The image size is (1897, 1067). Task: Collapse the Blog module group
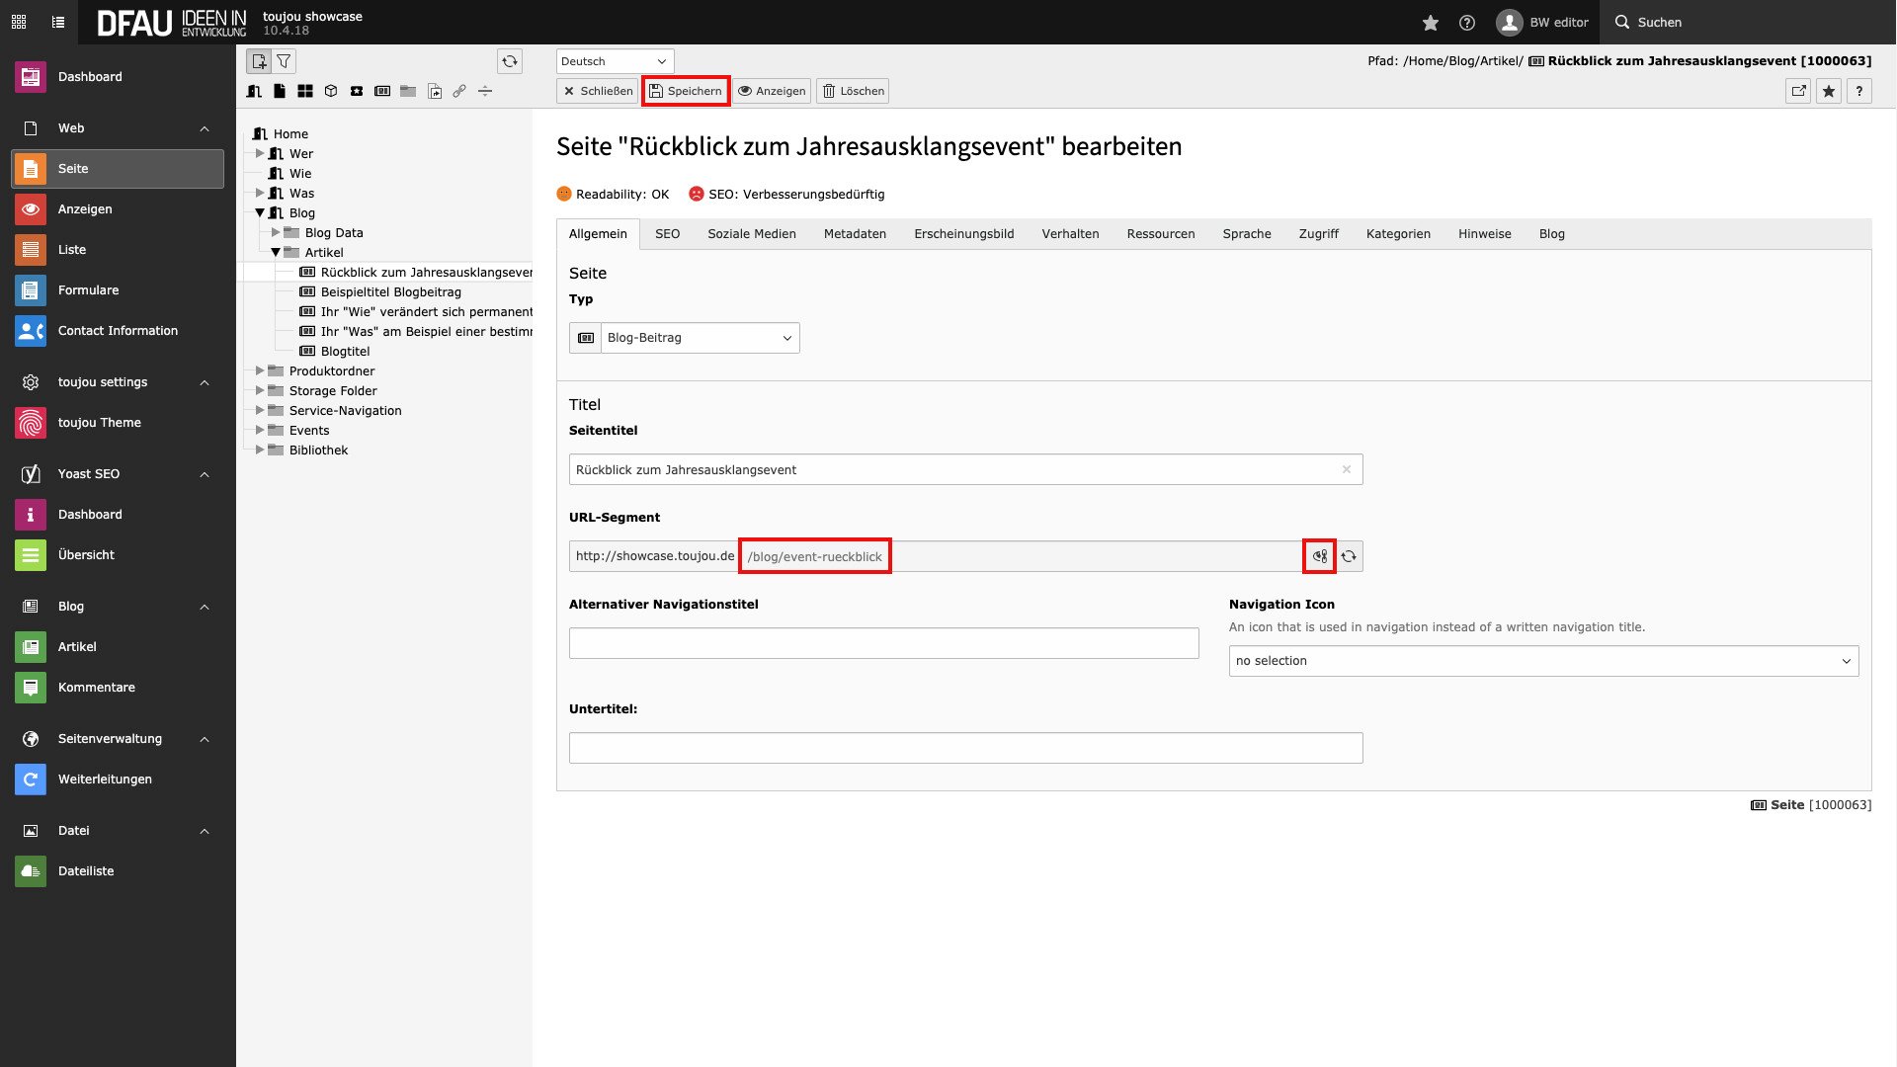[x=205, y=607]
